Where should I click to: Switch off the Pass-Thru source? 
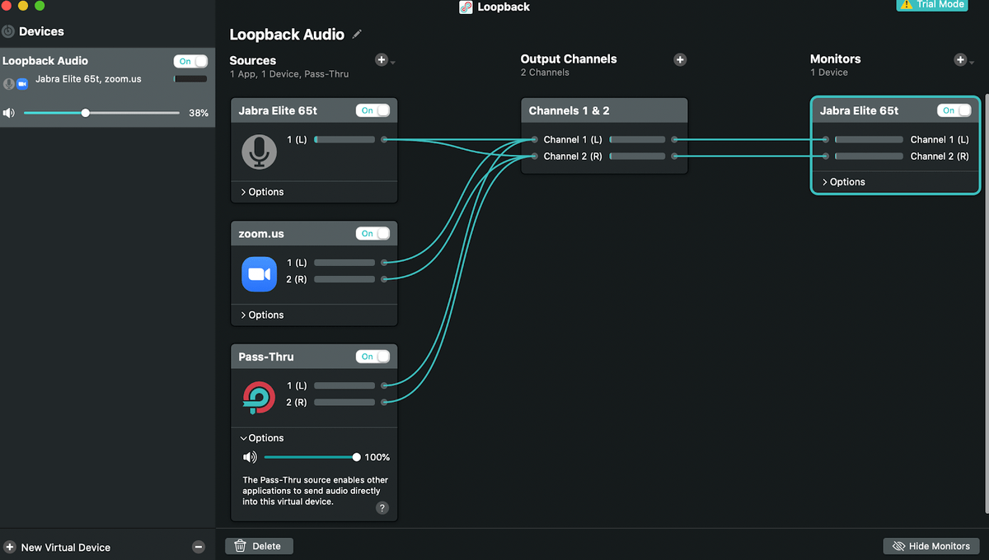coord(373,357)
